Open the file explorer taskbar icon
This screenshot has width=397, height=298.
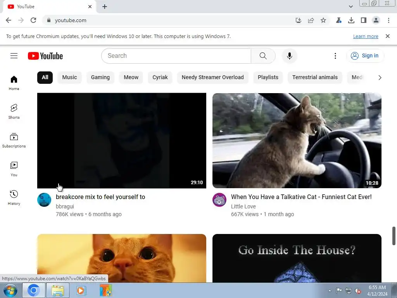58,290
